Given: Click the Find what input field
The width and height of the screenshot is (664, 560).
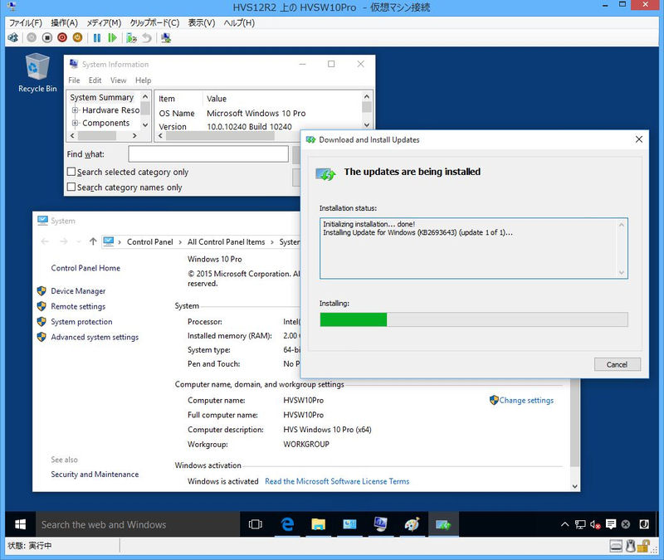Looking at the screenshot, I should click(208, 154).
